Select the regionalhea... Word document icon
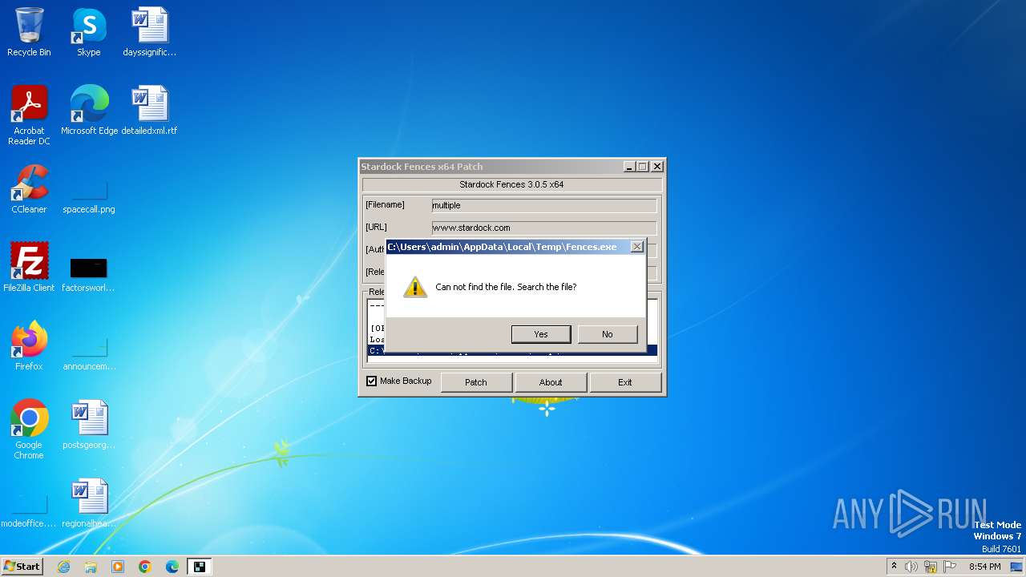 click(88, 503)
